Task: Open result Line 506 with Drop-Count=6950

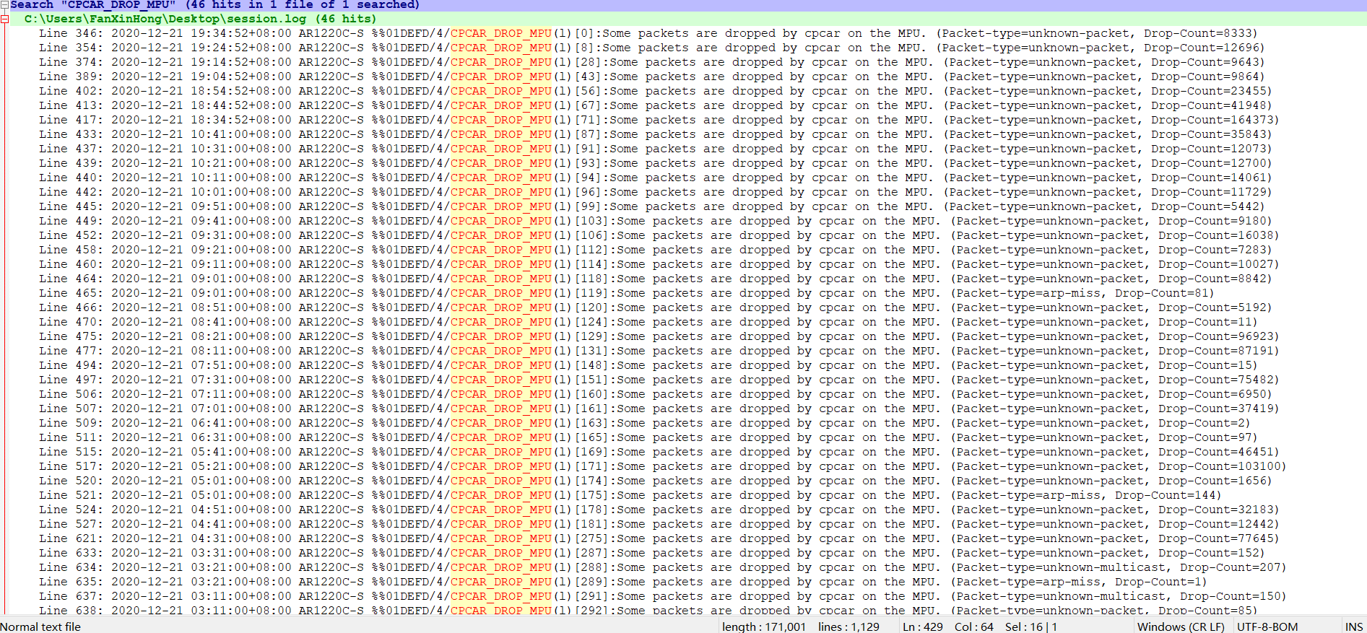Action: point(656,394)
